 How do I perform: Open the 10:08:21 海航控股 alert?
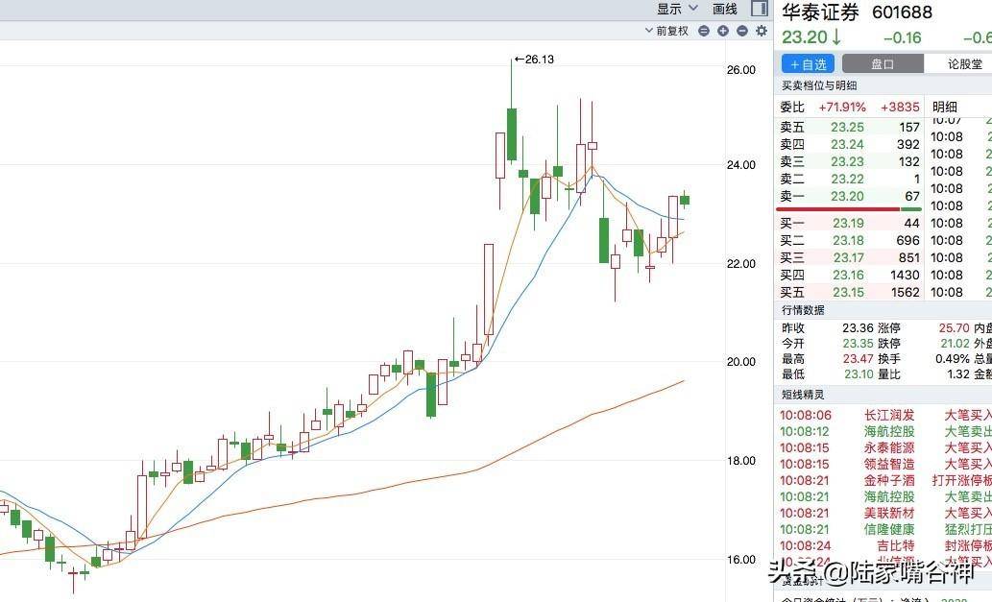[889, 496]
